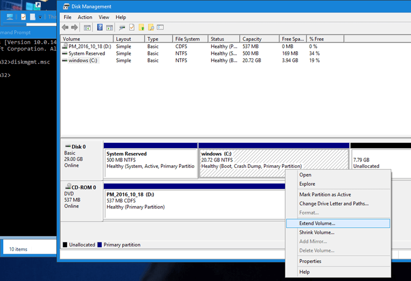The width and height of the screenshot is (411, 281).
Task: Click the Back arrow in toolbar
Action: [66, 27]
